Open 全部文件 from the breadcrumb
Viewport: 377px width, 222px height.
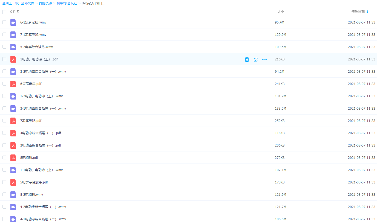[28, 3]
